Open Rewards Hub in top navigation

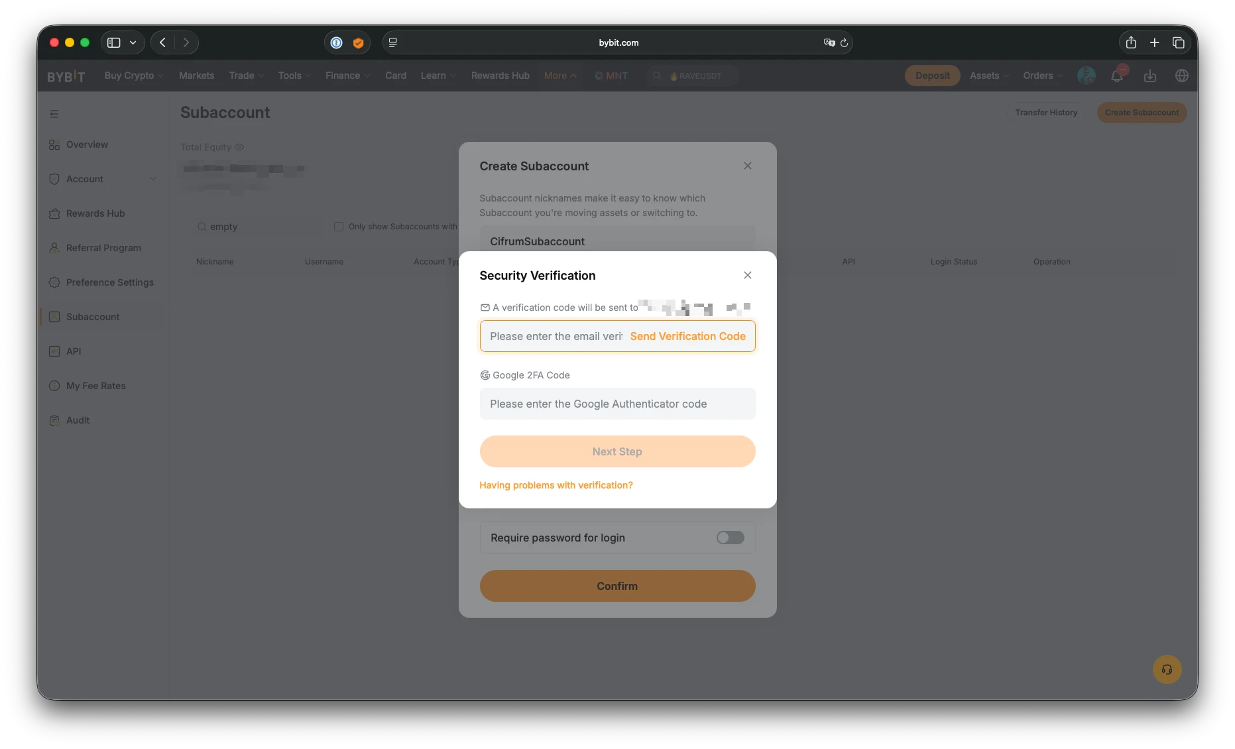500,76
